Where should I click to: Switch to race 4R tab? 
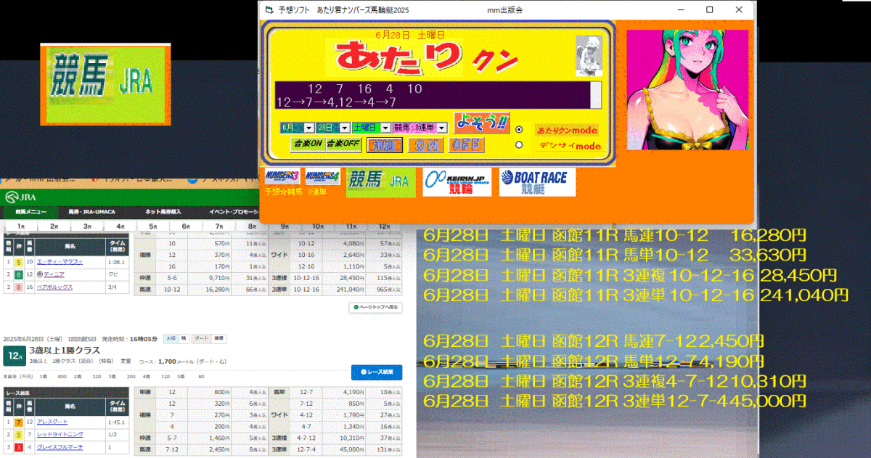[120, 226]
